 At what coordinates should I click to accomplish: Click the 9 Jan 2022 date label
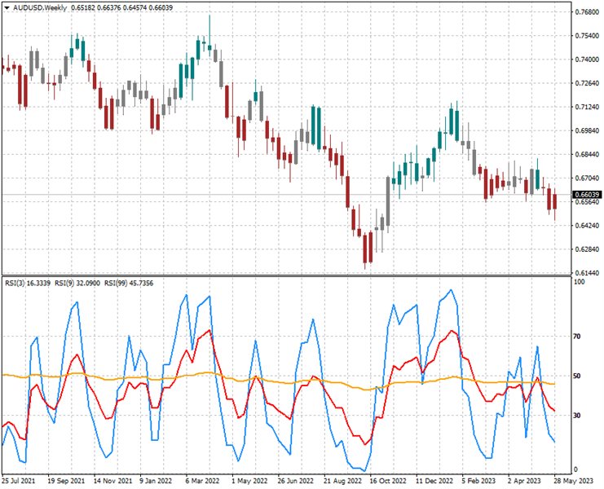coord(156,481)
